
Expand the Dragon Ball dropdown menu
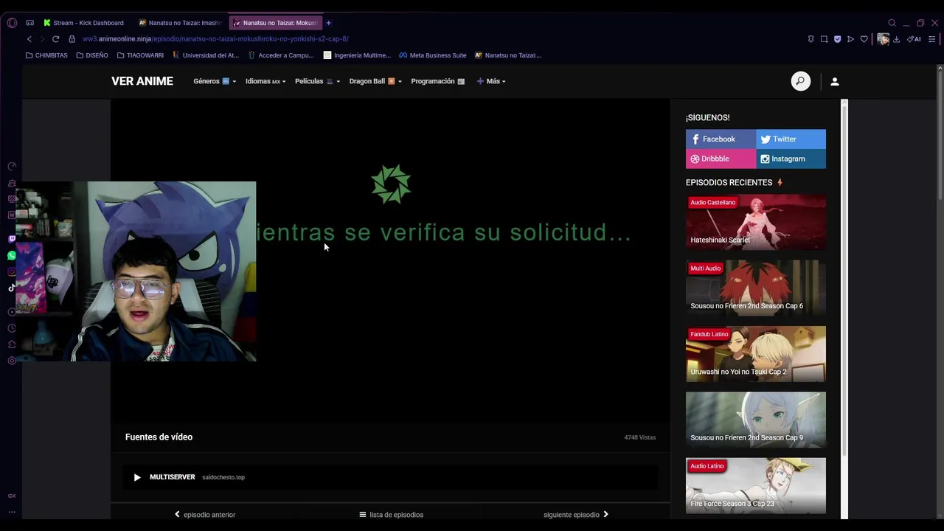375,81
